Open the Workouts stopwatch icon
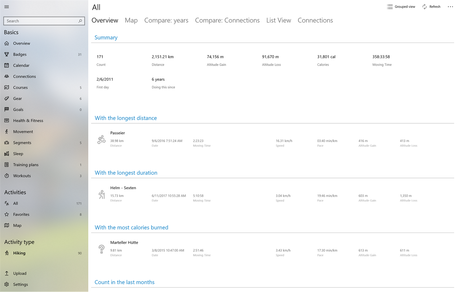457x292 pixels. [x=6, y=176]
